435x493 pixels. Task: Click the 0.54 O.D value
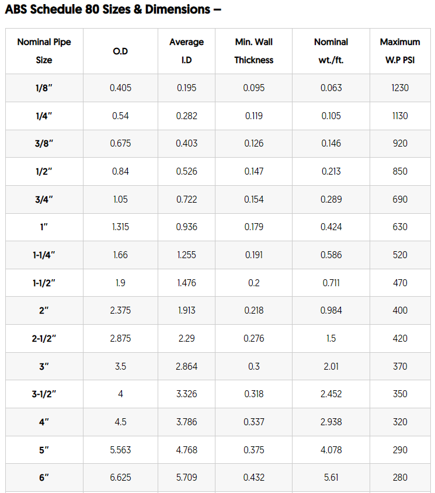pyautogui.click(x=120, y=116)
